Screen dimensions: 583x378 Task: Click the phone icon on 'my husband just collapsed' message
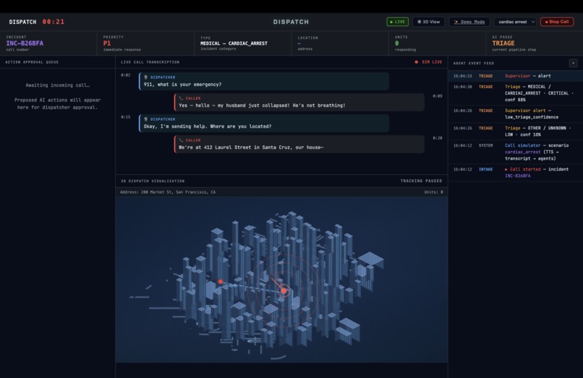181,98
